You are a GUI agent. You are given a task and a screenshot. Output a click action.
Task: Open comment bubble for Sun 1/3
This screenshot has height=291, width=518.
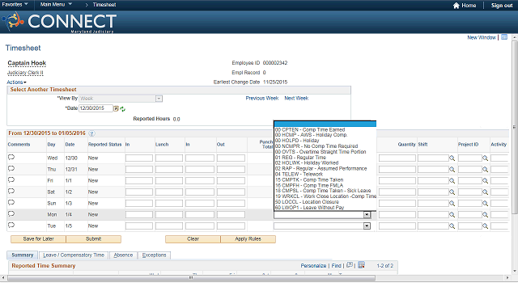click(11, 202)
